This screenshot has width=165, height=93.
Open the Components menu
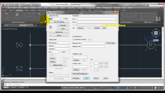click(x=90, y=8)
